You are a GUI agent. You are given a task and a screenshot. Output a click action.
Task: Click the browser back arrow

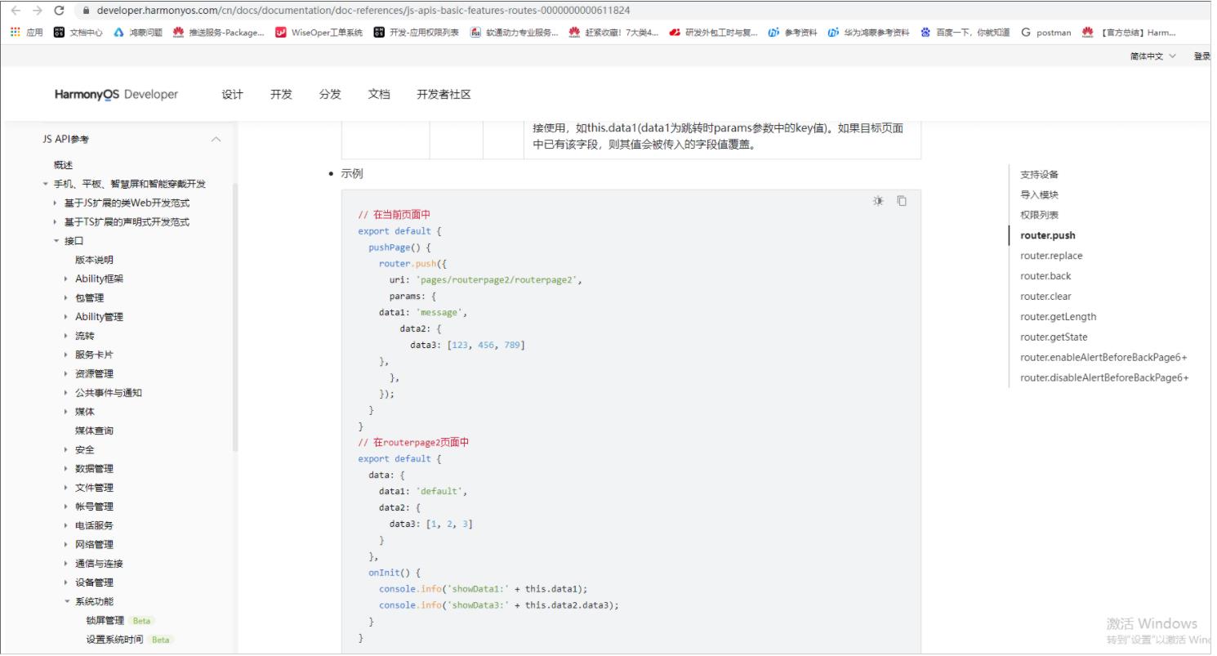click(x=16, y=11)
